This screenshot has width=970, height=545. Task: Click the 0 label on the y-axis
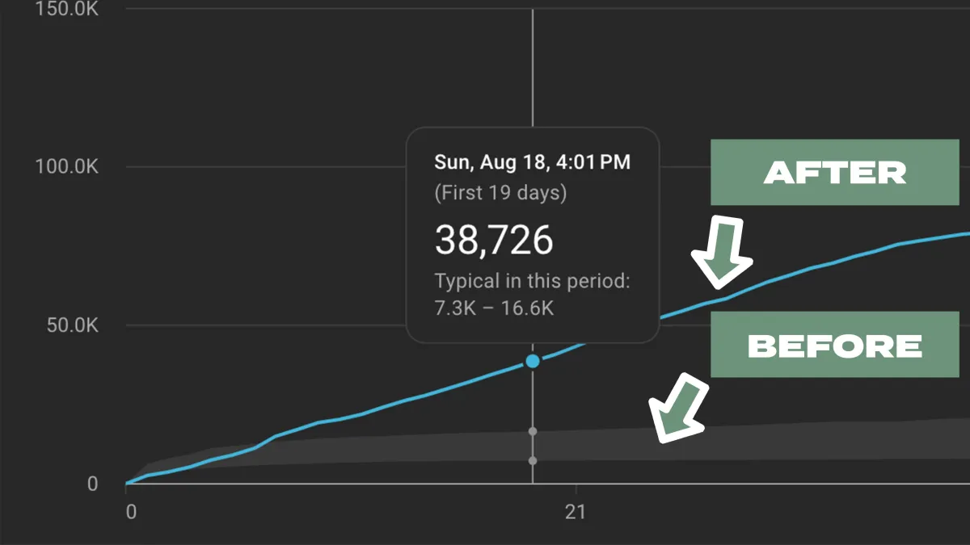click(92, 484)
